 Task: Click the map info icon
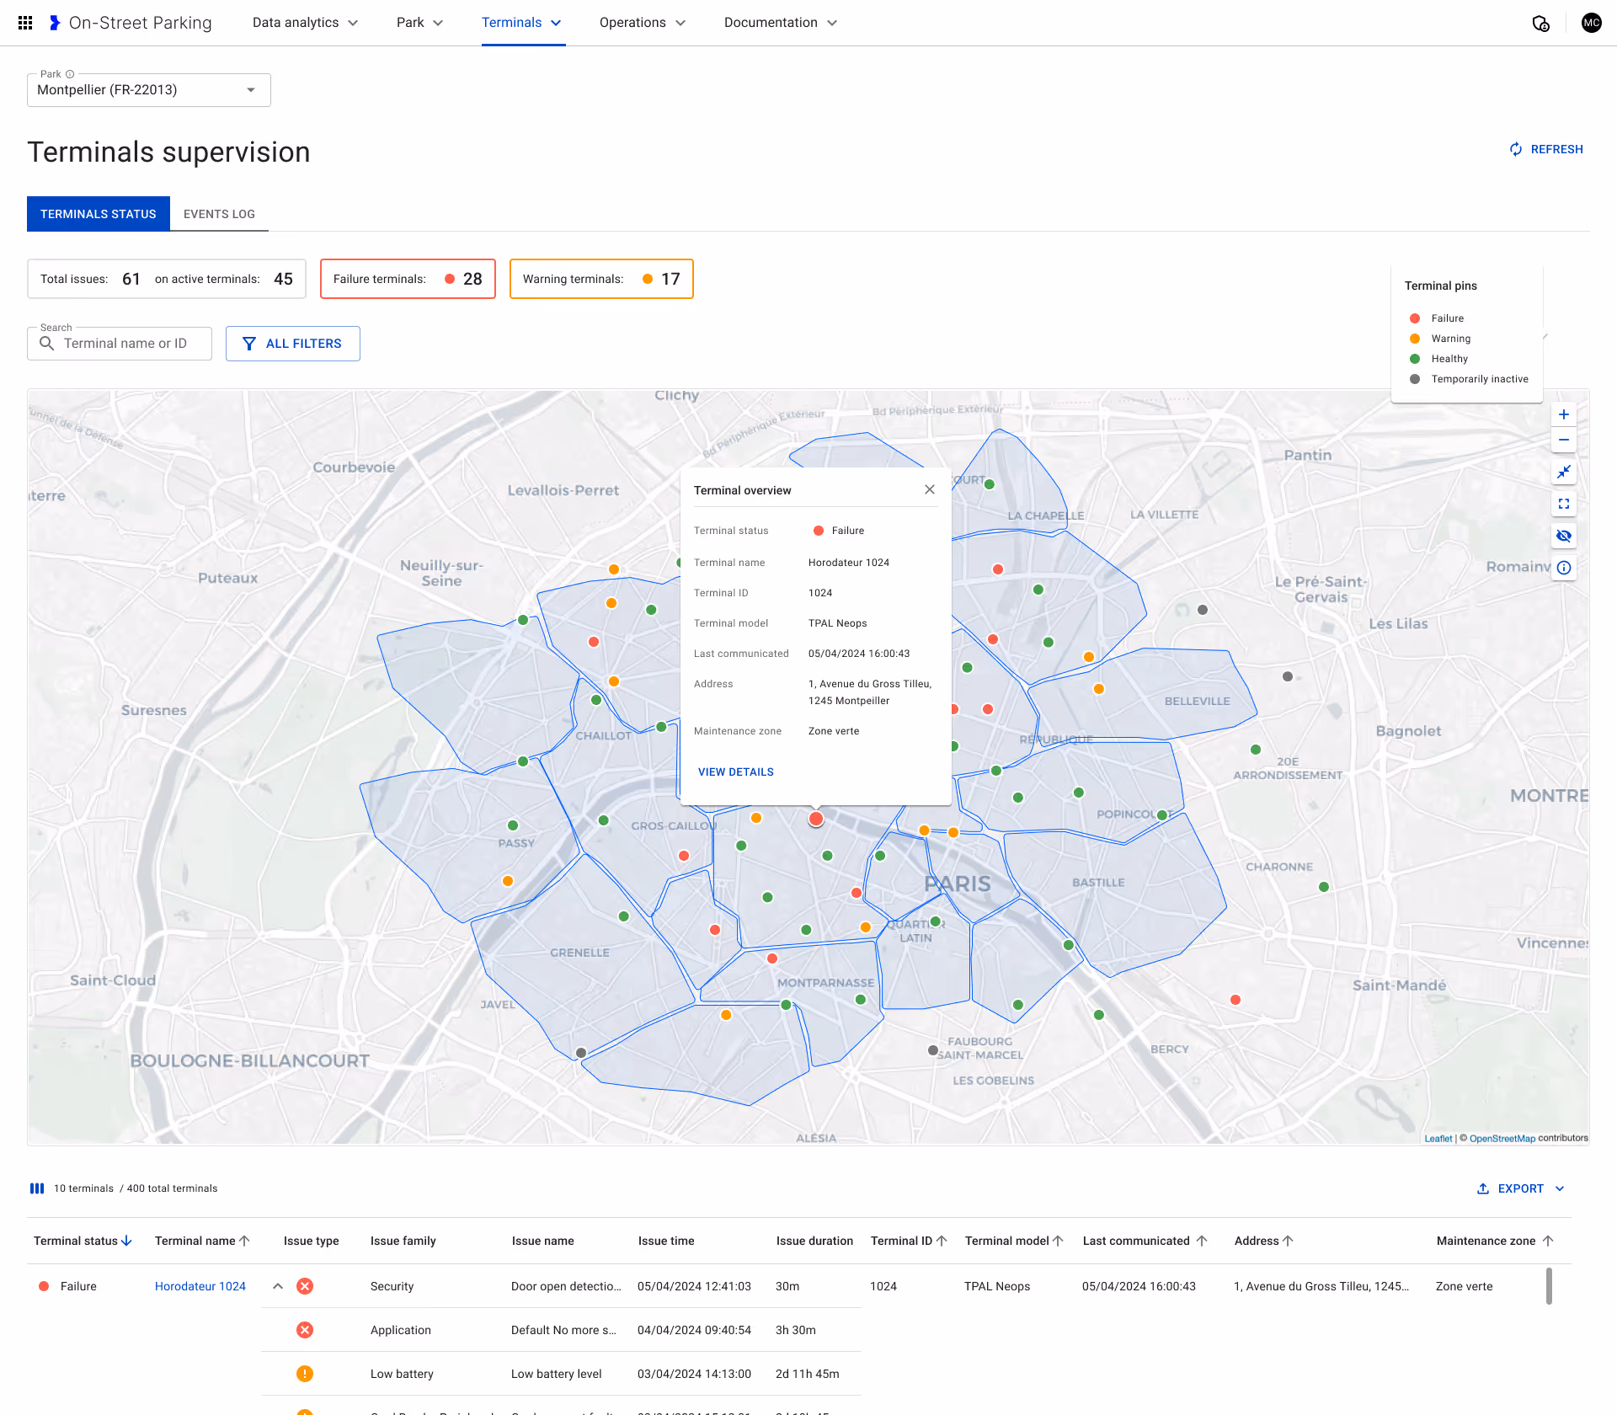[1563, 568]
